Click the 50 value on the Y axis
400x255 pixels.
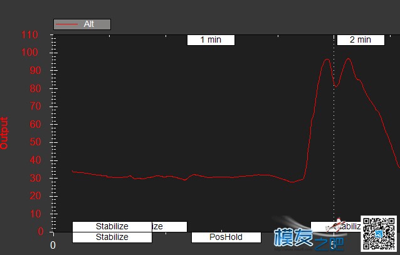click(35, 142)
